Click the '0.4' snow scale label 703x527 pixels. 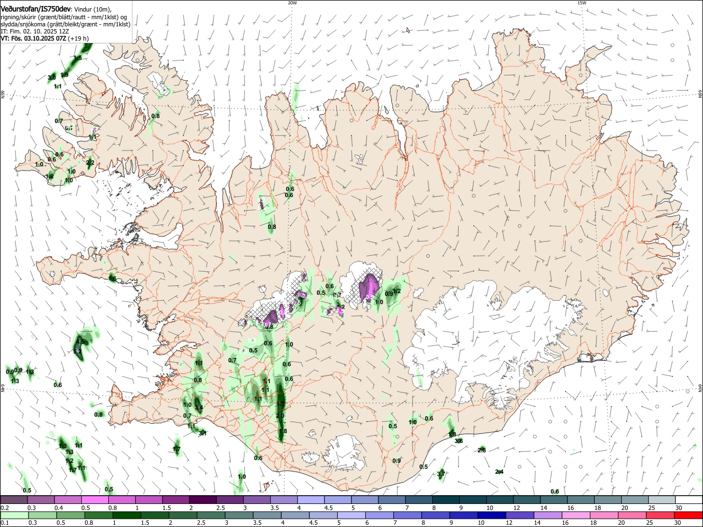[58, 508]
